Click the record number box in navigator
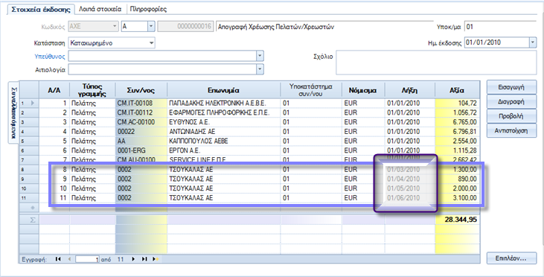 pos(87,259)
